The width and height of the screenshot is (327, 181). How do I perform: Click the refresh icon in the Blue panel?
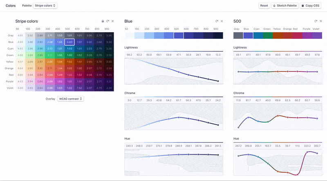click(x=217, y=21)
